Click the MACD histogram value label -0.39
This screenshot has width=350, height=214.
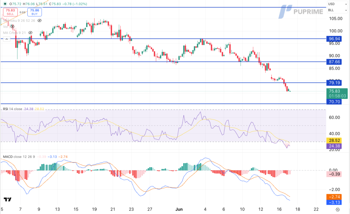pos(334,174)
